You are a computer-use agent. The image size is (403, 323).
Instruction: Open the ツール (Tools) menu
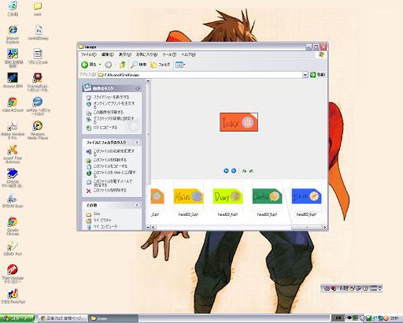[x=169, y=54]
